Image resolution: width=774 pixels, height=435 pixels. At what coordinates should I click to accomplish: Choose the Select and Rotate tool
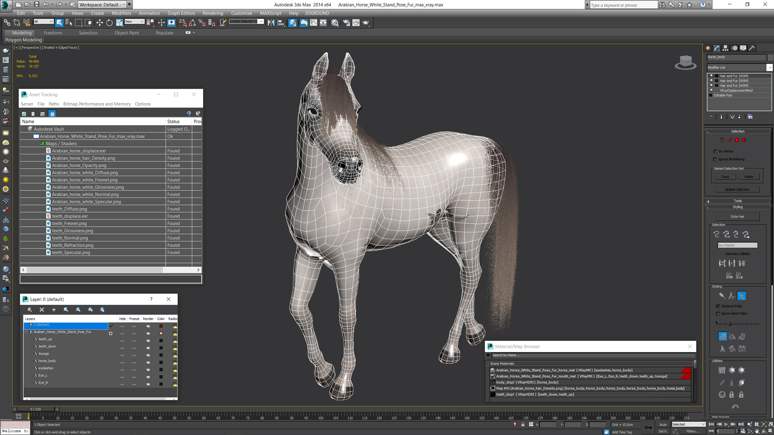109,23
